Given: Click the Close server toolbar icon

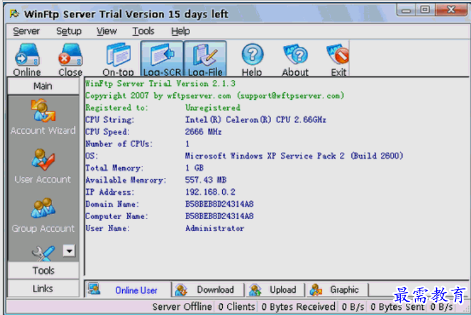Looking at the screenshot, I should pyautogui.click(x=70, y=59).
